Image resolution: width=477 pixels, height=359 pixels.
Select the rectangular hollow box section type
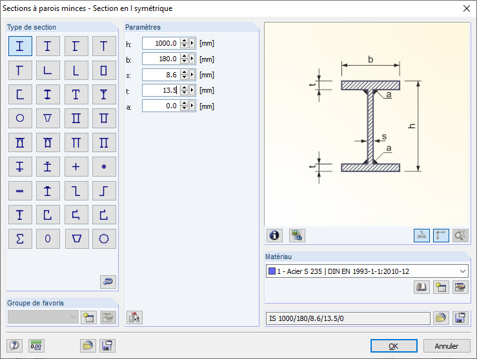pos(104,70)
